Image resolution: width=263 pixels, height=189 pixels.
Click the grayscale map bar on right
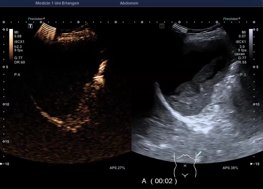(x=251, y=44)
